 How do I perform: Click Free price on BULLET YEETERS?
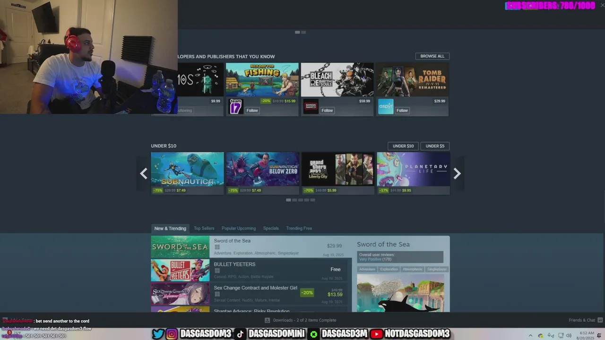336,269
